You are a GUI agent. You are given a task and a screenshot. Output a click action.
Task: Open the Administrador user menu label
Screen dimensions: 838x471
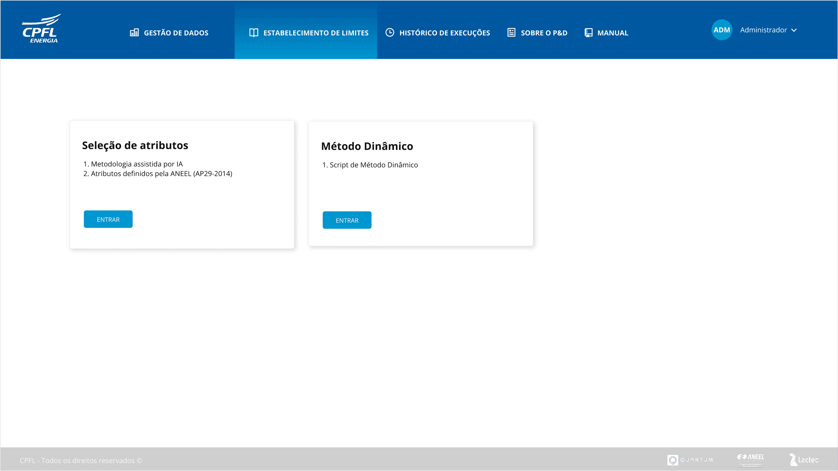[763, 30]
